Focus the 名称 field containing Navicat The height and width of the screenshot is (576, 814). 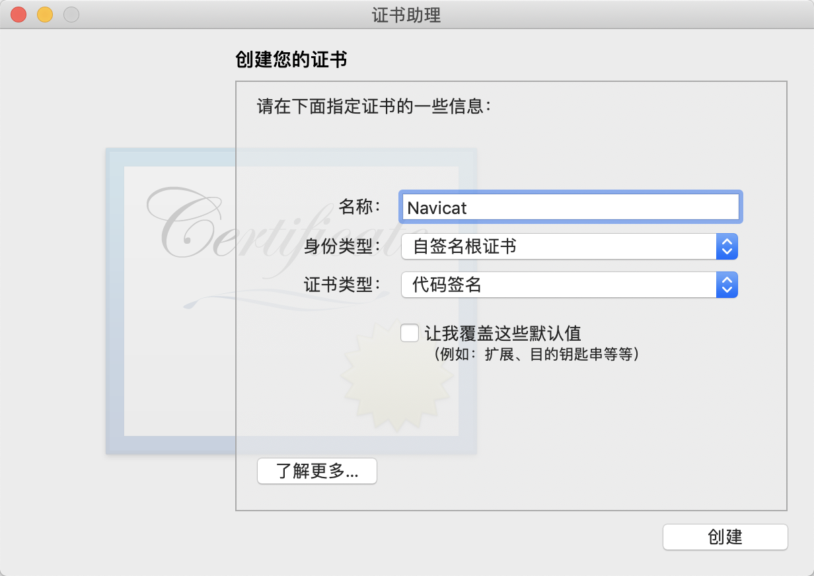(x=570, y=207)
